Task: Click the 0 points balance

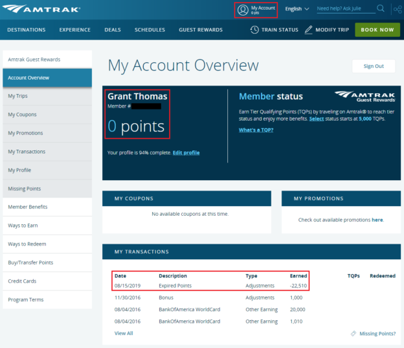Action: (x=136, y=126)
